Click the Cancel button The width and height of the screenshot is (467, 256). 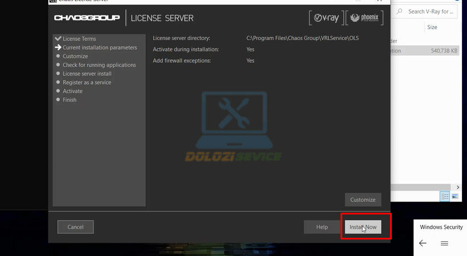(x=75, y=227)
